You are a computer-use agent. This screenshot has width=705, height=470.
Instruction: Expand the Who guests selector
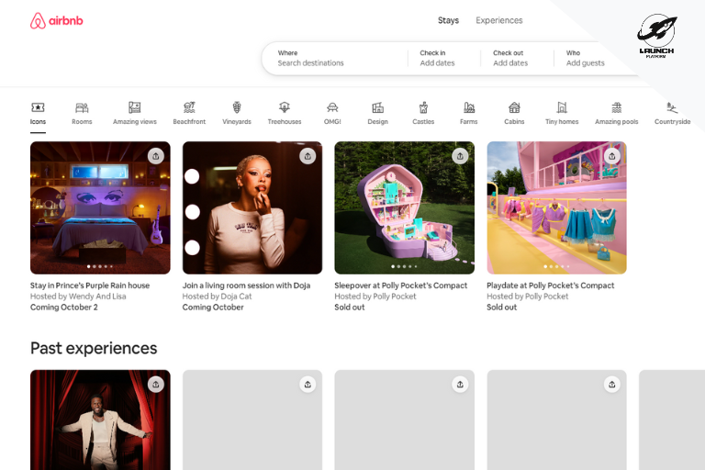pos(585,58)
